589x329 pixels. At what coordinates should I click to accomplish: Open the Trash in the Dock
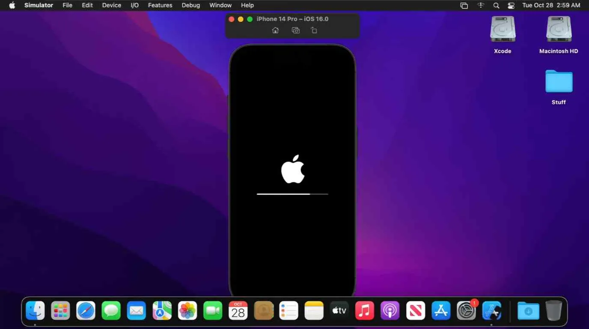coord(554,311)
